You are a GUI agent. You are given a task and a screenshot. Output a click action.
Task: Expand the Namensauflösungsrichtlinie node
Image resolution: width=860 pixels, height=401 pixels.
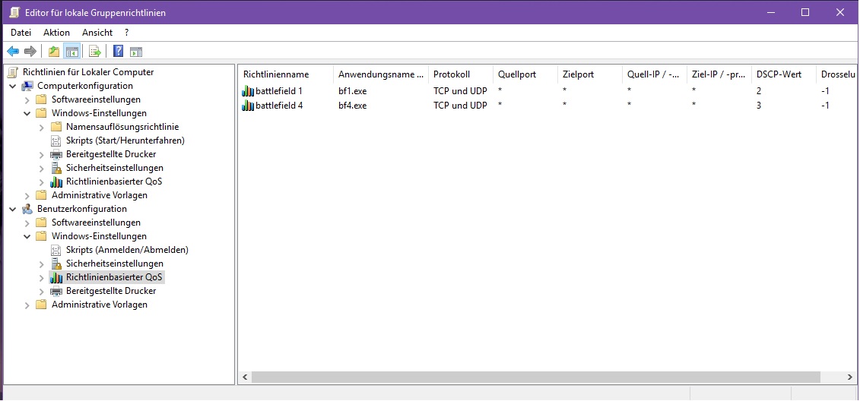[42, 127]
